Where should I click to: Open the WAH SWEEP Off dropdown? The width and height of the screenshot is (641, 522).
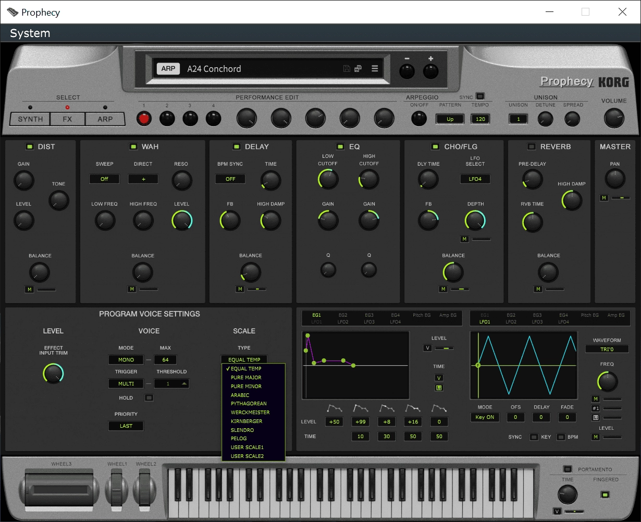(x=104, y=179)
